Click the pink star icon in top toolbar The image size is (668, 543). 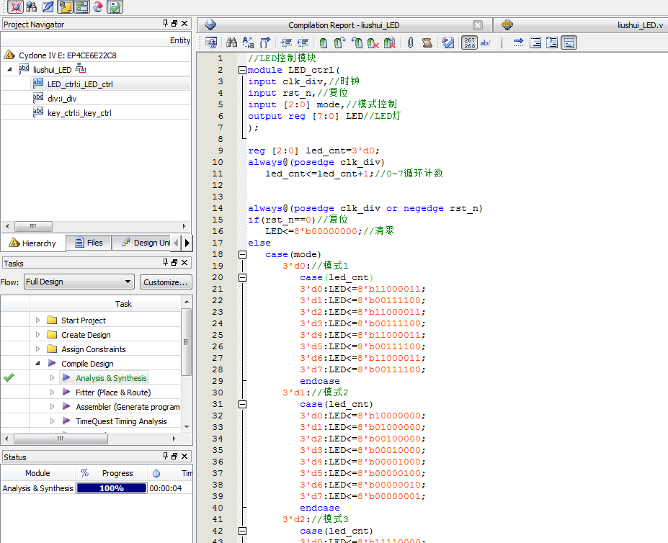(x=15, y=6)
